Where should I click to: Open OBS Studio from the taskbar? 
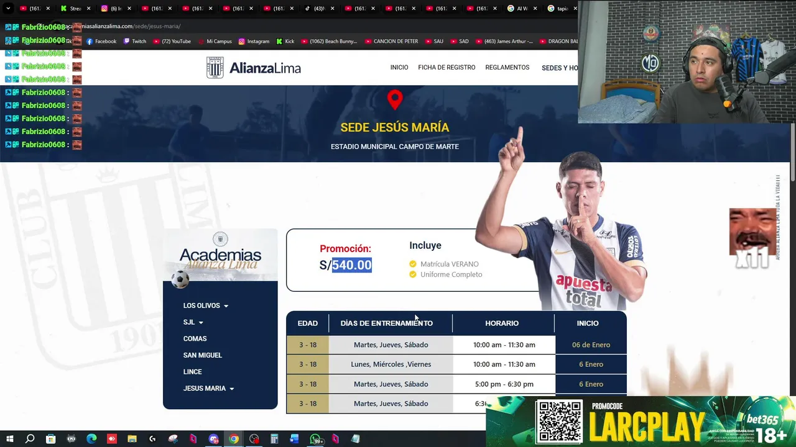click(x=254, y=439)
